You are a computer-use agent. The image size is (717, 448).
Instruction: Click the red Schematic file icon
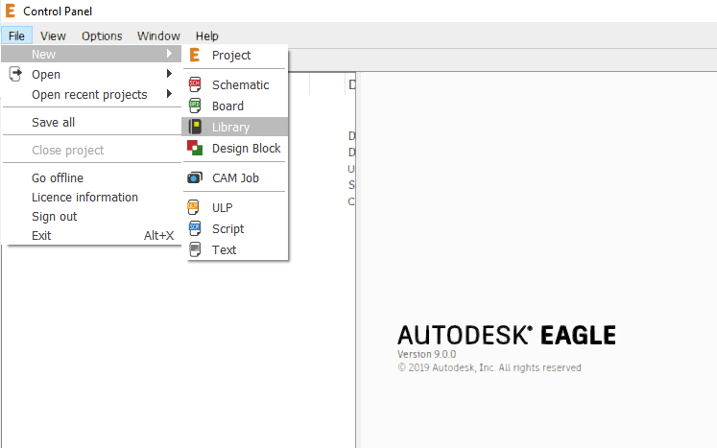point(194,84)
